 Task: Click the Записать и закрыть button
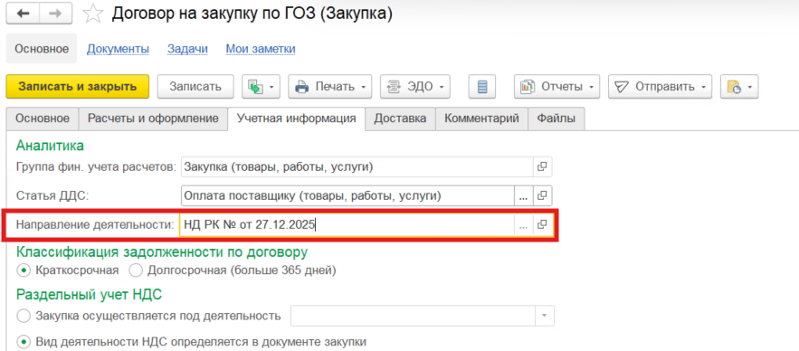tap(78, 87)
